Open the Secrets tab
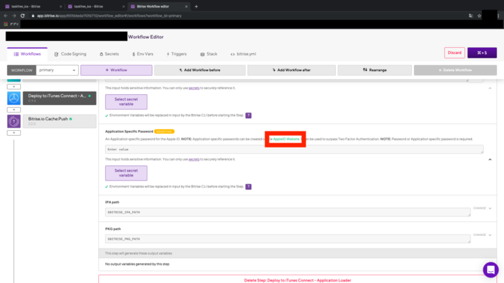 point(109,54)
